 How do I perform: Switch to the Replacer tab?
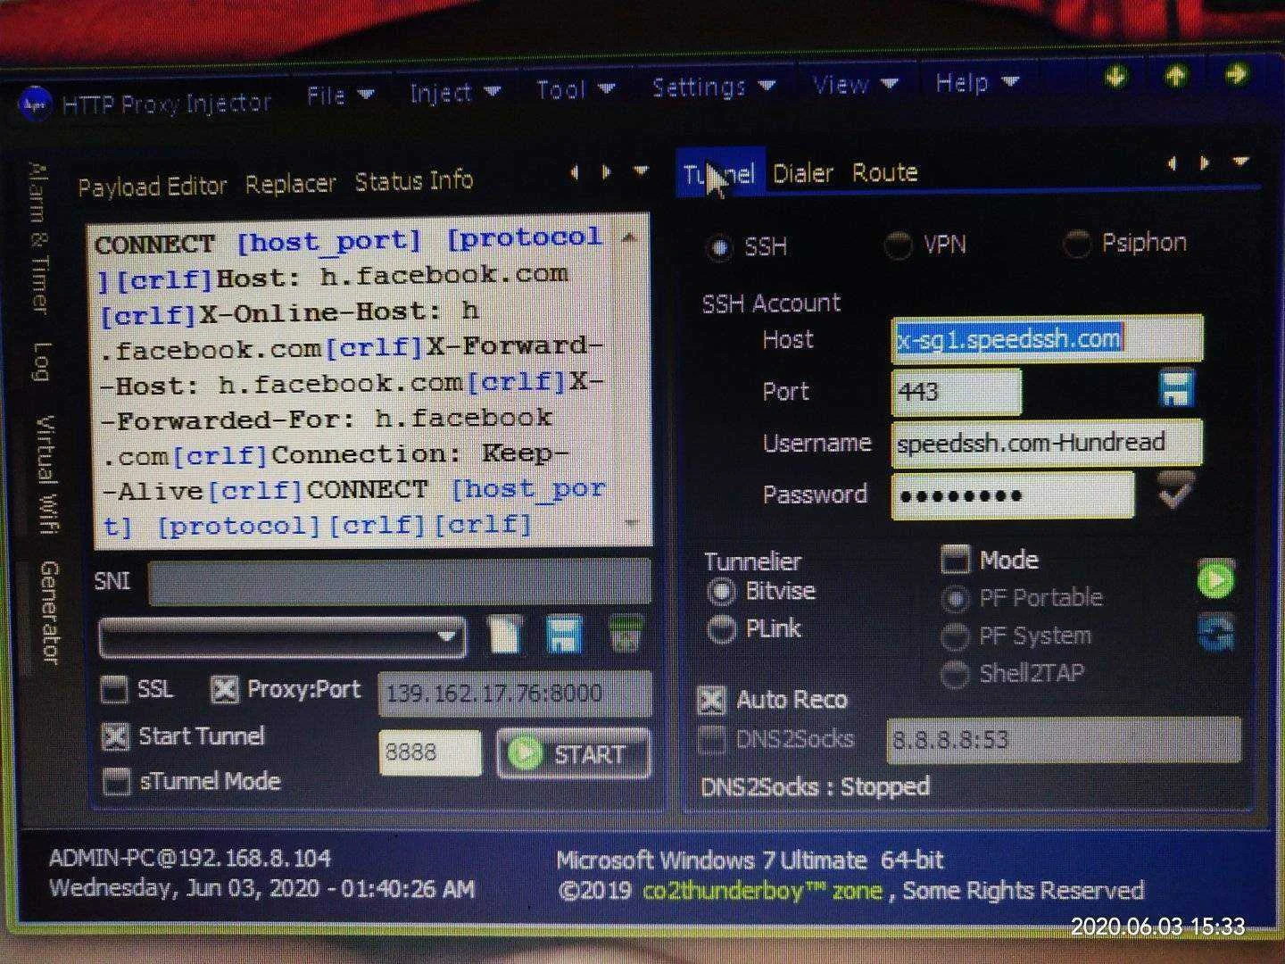click(291, 184)
